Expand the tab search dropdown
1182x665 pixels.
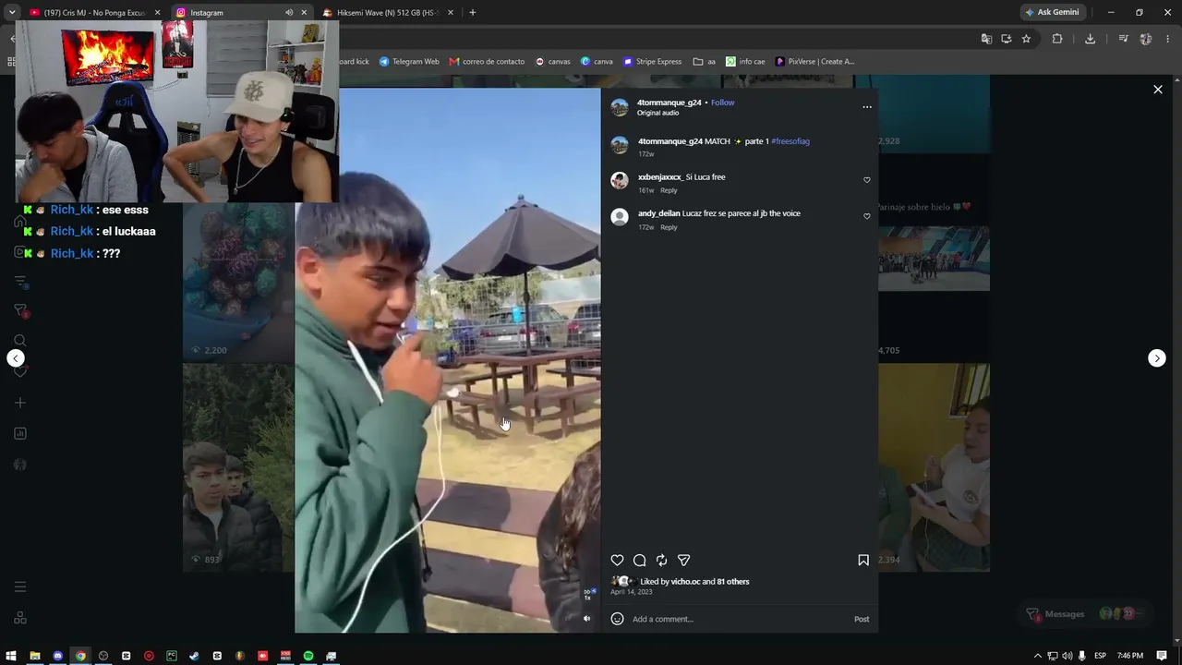[12, 13]
